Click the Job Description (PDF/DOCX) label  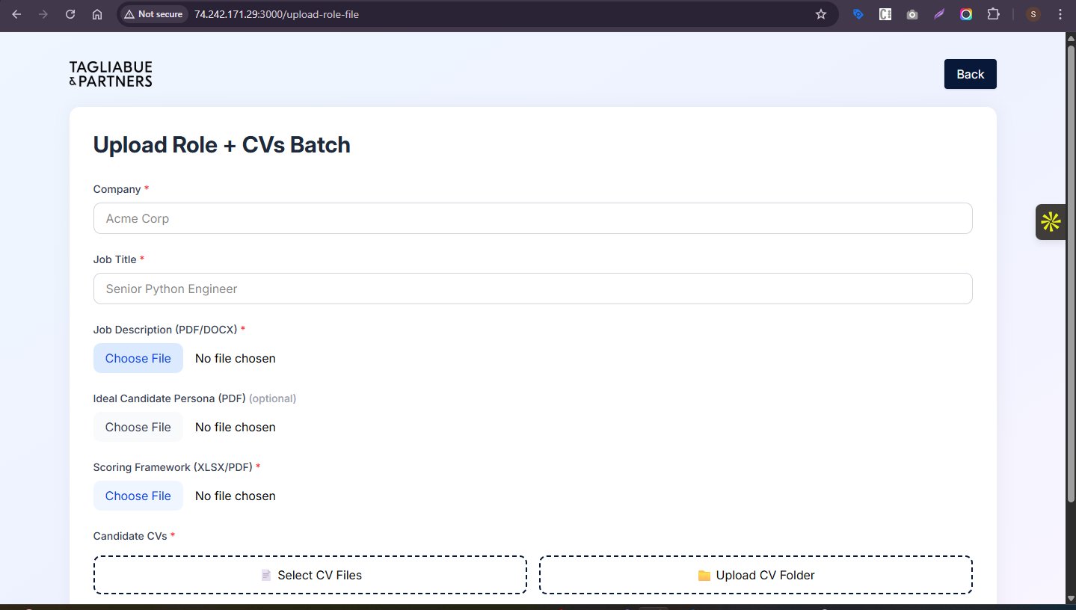[x=169, y=330]
